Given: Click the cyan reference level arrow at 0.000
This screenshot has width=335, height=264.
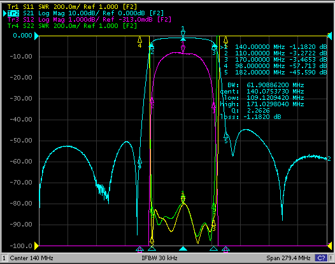Looking at the screenshot, I should point(36,36).
